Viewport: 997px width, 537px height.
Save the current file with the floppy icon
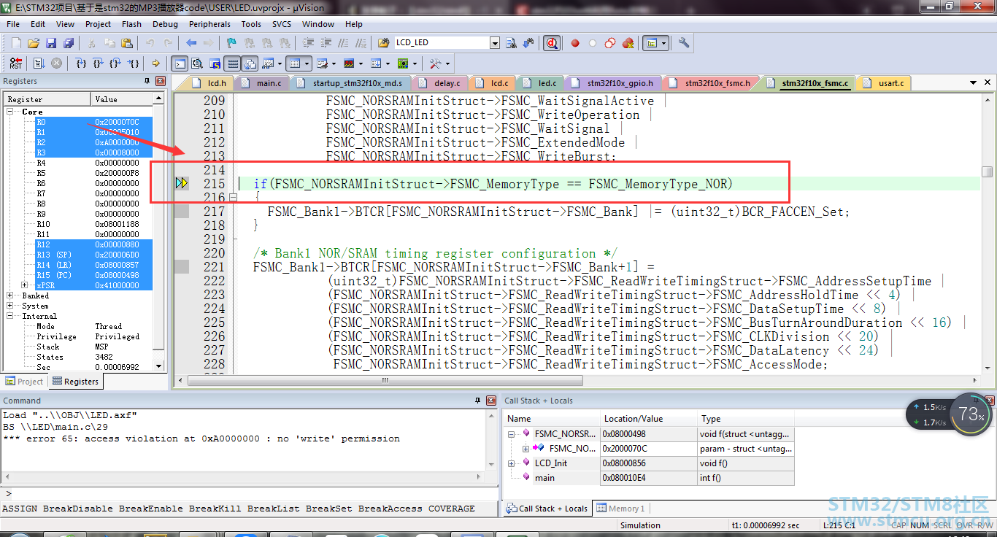click(x=51, y=43)
